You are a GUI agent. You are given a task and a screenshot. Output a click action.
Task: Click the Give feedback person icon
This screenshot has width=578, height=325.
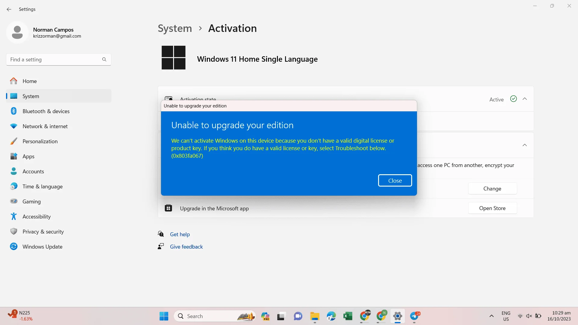[x=161, y=246]
